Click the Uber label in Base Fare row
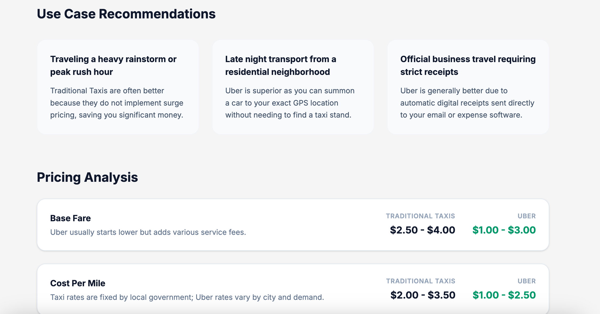This screenshot has width=600, height=314. point(527,216)
